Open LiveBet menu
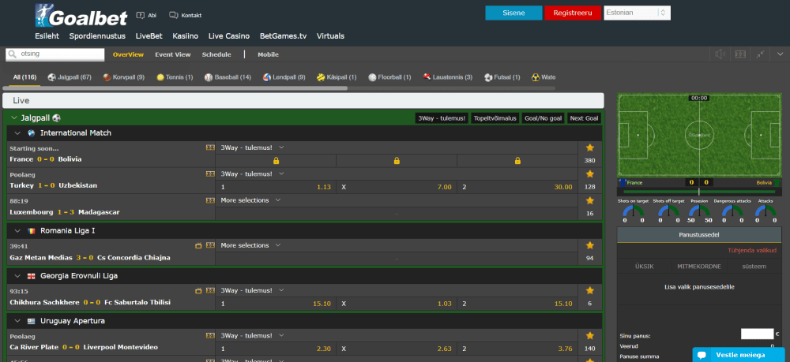790x362 pixels. (149, 36)
